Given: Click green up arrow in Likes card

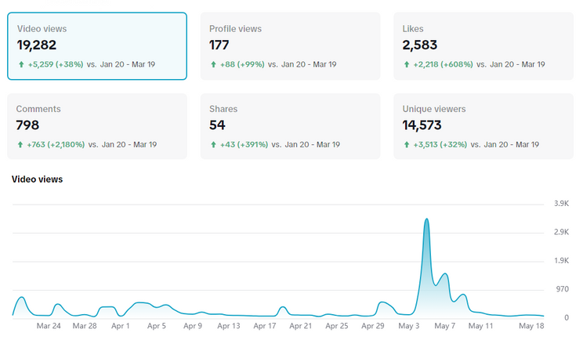Looking at the screenshot, I should coord(407,64).
